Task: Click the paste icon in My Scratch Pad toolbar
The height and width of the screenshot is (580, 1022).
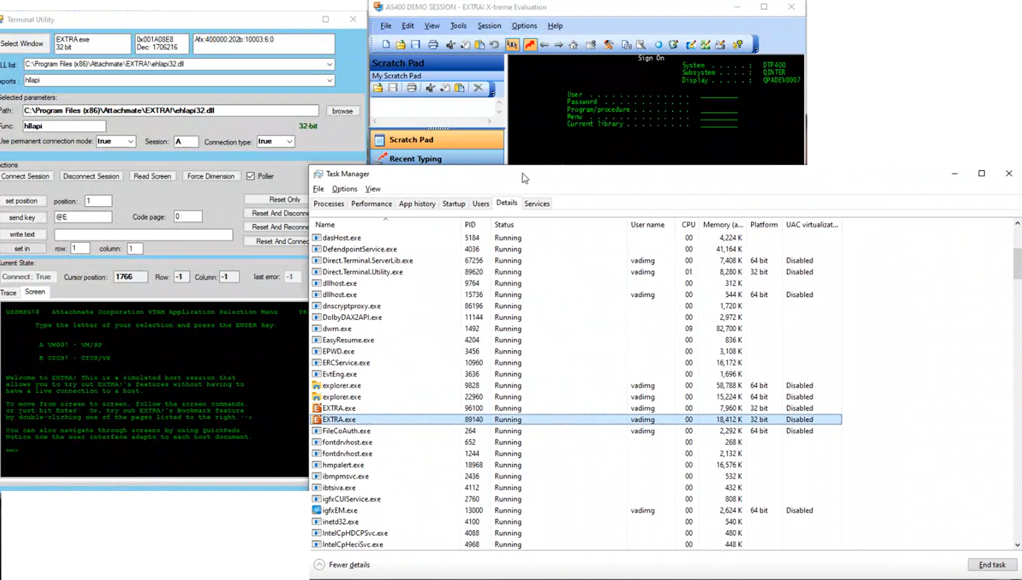Action: pyautogui.click(x=460, y=88)
